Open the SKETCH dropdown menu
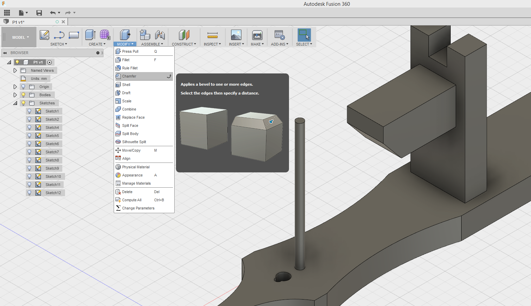This screenshot has width=531, height=306. (x=59, y=44)
